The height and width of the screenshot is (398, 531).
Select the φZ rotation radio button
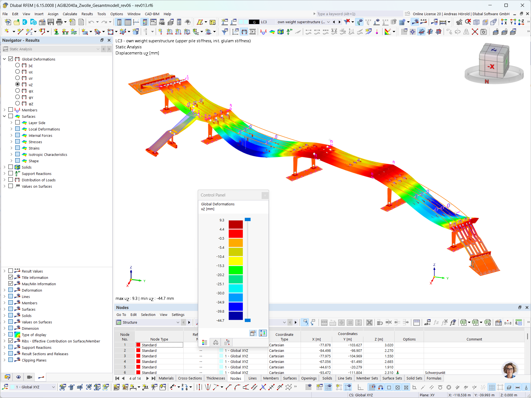17,103
